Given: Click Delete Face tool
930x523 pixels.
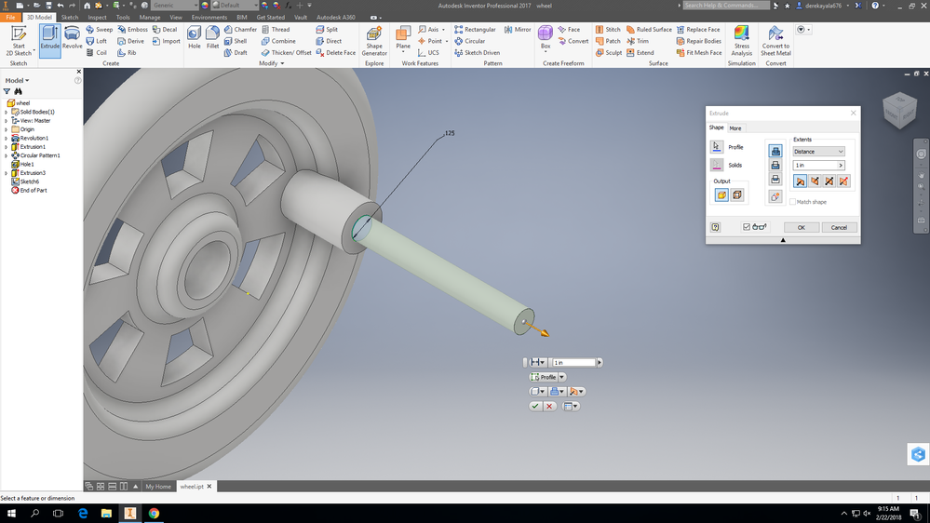Looking at the screenshot, I should click(x=336, y=53).
